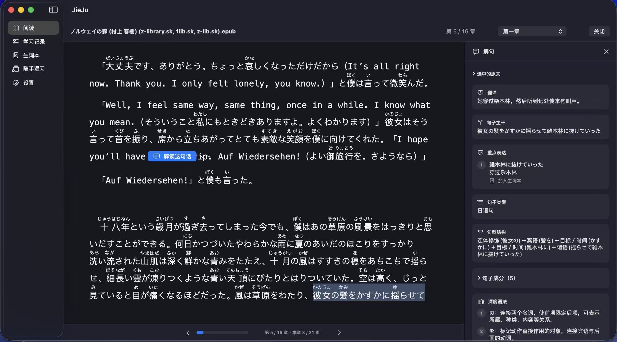Click the 翻译 translation icon
Screen dimensions: 617x342
481,93
